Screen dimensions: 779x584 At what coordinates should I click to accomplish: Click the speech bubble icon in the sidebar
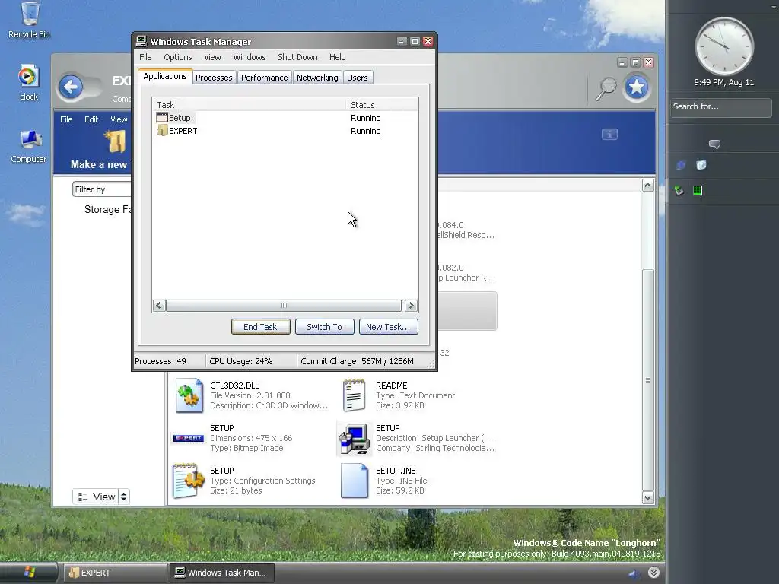pos(714,144)
